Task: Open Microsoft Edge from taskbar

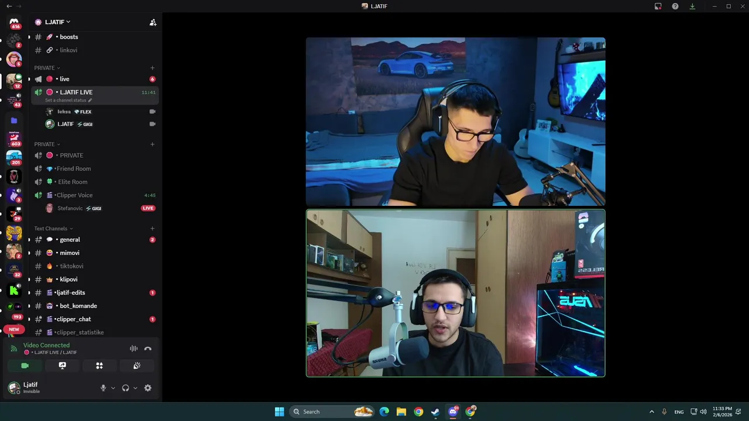Action: (384, 412)
